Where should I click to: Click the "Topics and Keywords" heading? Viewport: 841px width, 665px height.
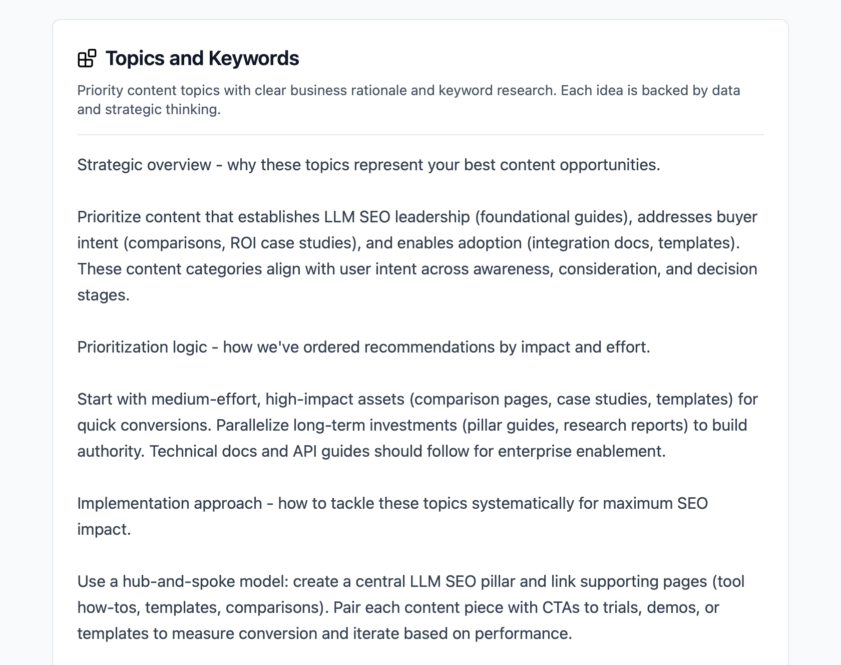[202, 58]
